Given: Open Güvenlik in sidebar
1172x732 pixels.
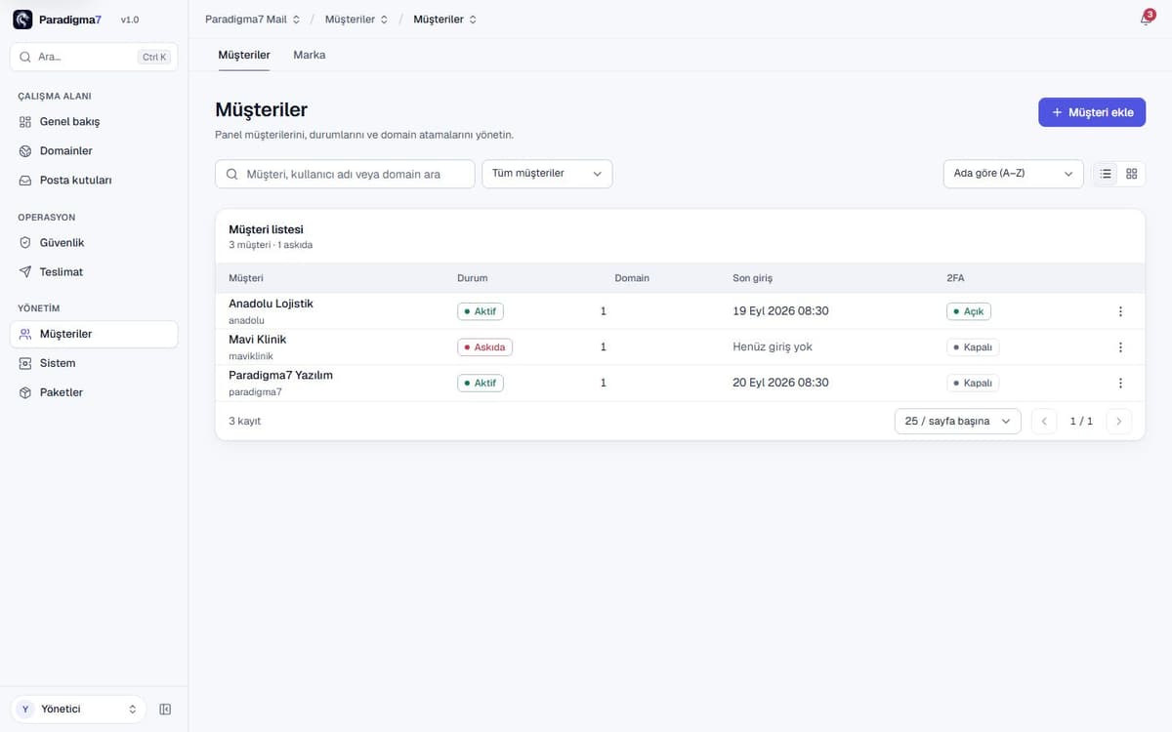Looking at the screenshot, I should (94, 242).
